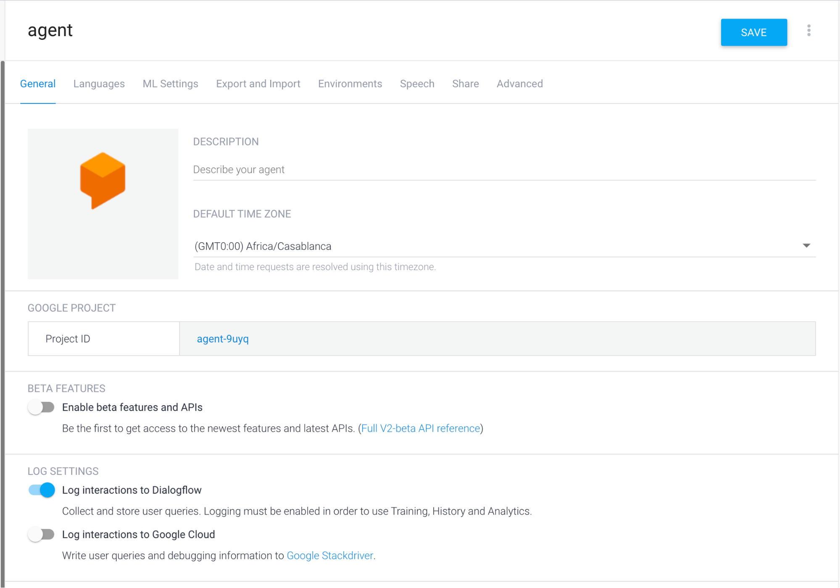840x588 pixels.
Task: Switch to the Languages tab
Action: (x=99, y=84)
